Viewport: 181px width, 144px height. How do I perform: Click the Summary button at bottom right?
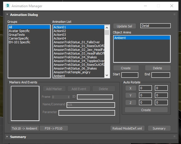(159, 128)
